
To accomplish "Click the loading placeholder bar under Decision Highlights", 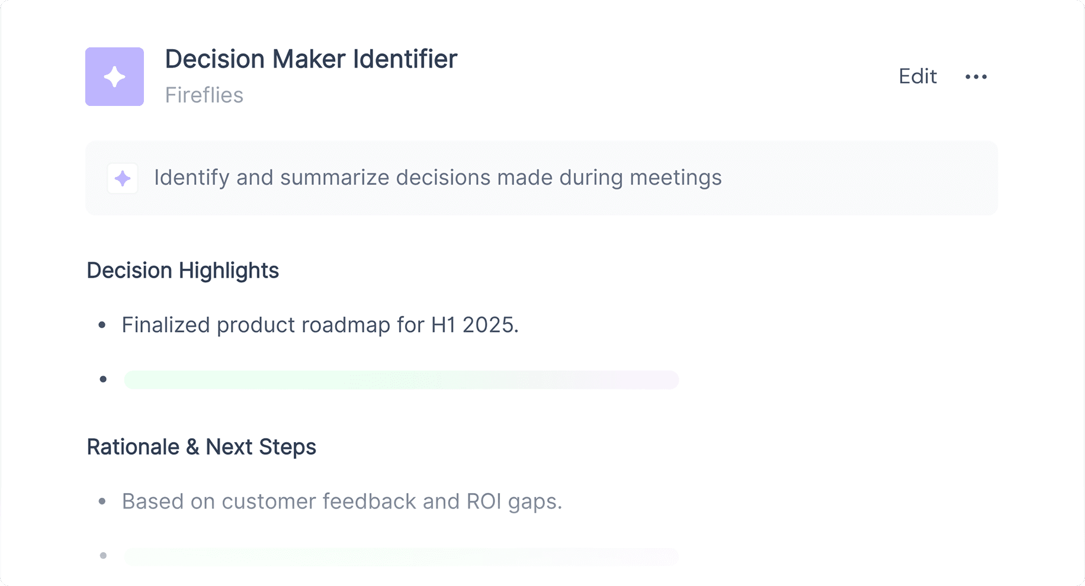I will [x=401, y=379].
